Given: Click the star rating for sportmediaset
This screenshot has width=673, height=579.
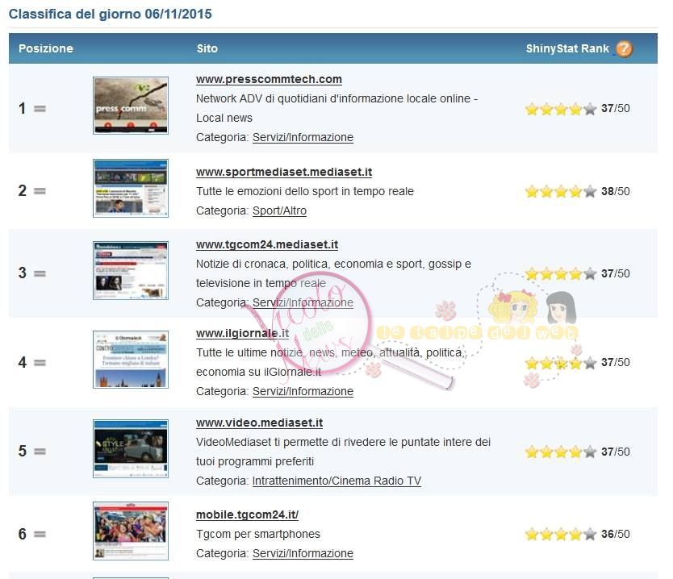Looking at the screenshot, I should [561, 191].
